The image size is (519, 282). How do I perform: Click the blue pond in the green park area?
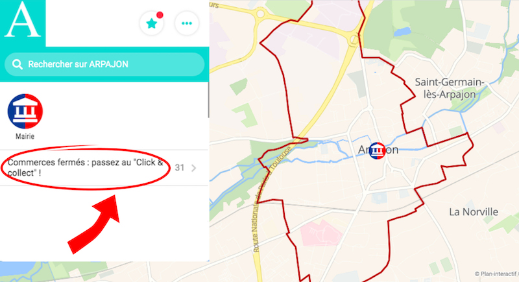point(402,32)
